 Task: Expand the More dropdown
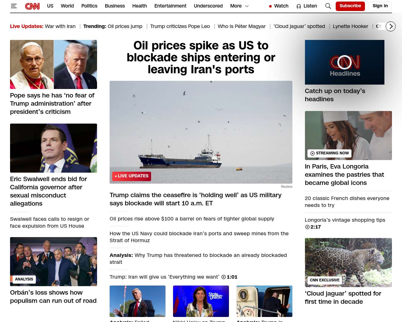(x=239, y=6)
